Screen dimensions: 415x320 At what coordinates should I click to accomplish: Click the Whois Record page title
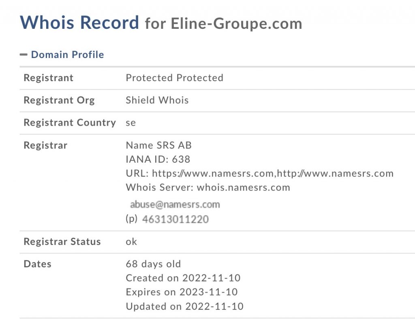(79, 22)
